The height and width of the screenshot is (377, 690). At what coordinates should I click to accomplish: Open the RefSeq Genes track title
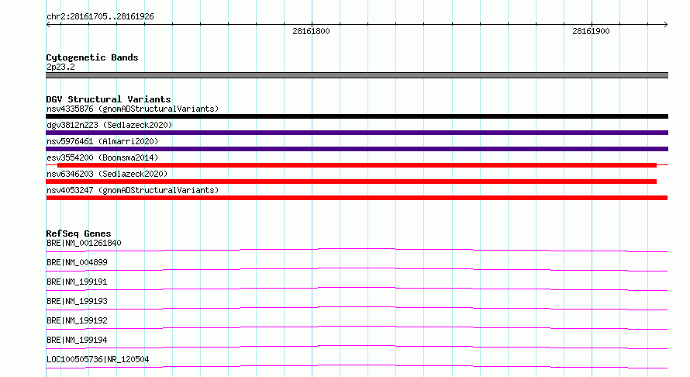click(x=78, y=233)
